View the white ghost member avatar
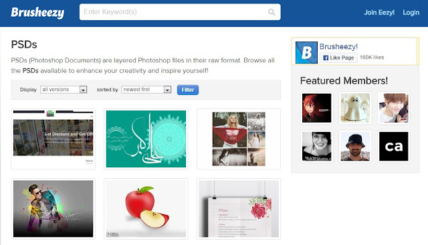The height and width of the screenshot is (245, 428). pyautogui.click(x=355, y=108)
